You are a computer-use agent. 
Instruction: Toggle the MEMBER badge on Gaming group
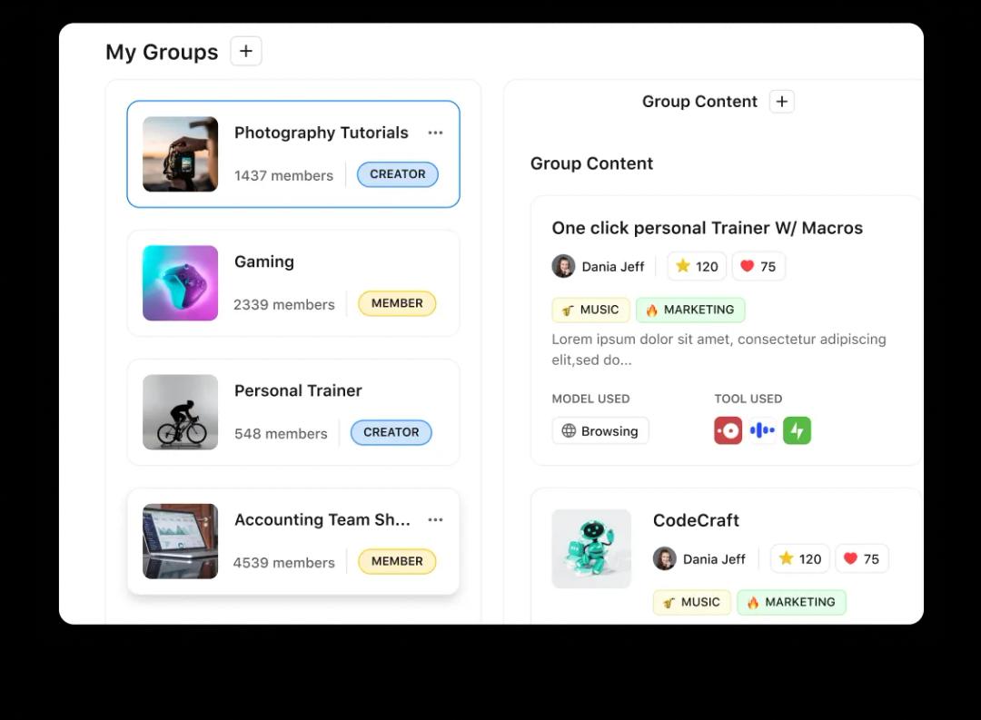(x=397, y=303)
